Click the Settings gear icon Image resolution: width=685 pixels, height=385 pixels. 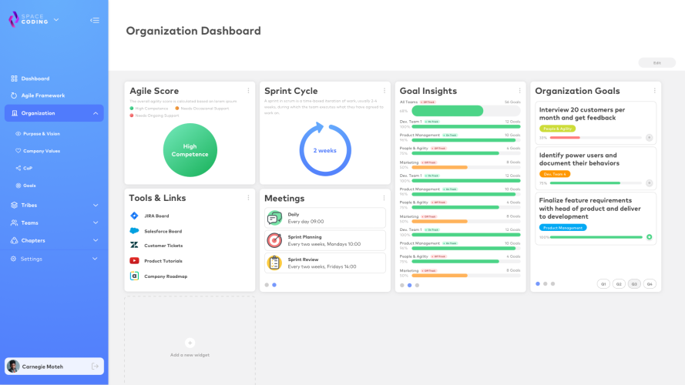(x=14, y=259)
